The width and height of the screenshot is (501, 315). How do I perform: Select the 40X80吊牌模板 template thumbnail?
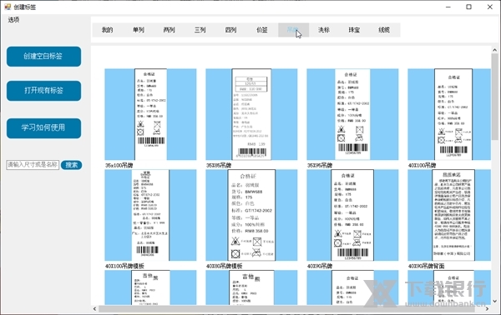click(251, 215)
